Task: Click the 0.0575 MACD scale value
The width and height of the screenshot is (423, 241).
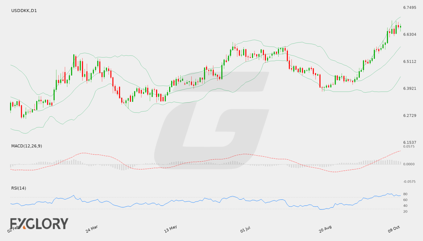Action: pyautogui.click(x=409, y=146)
